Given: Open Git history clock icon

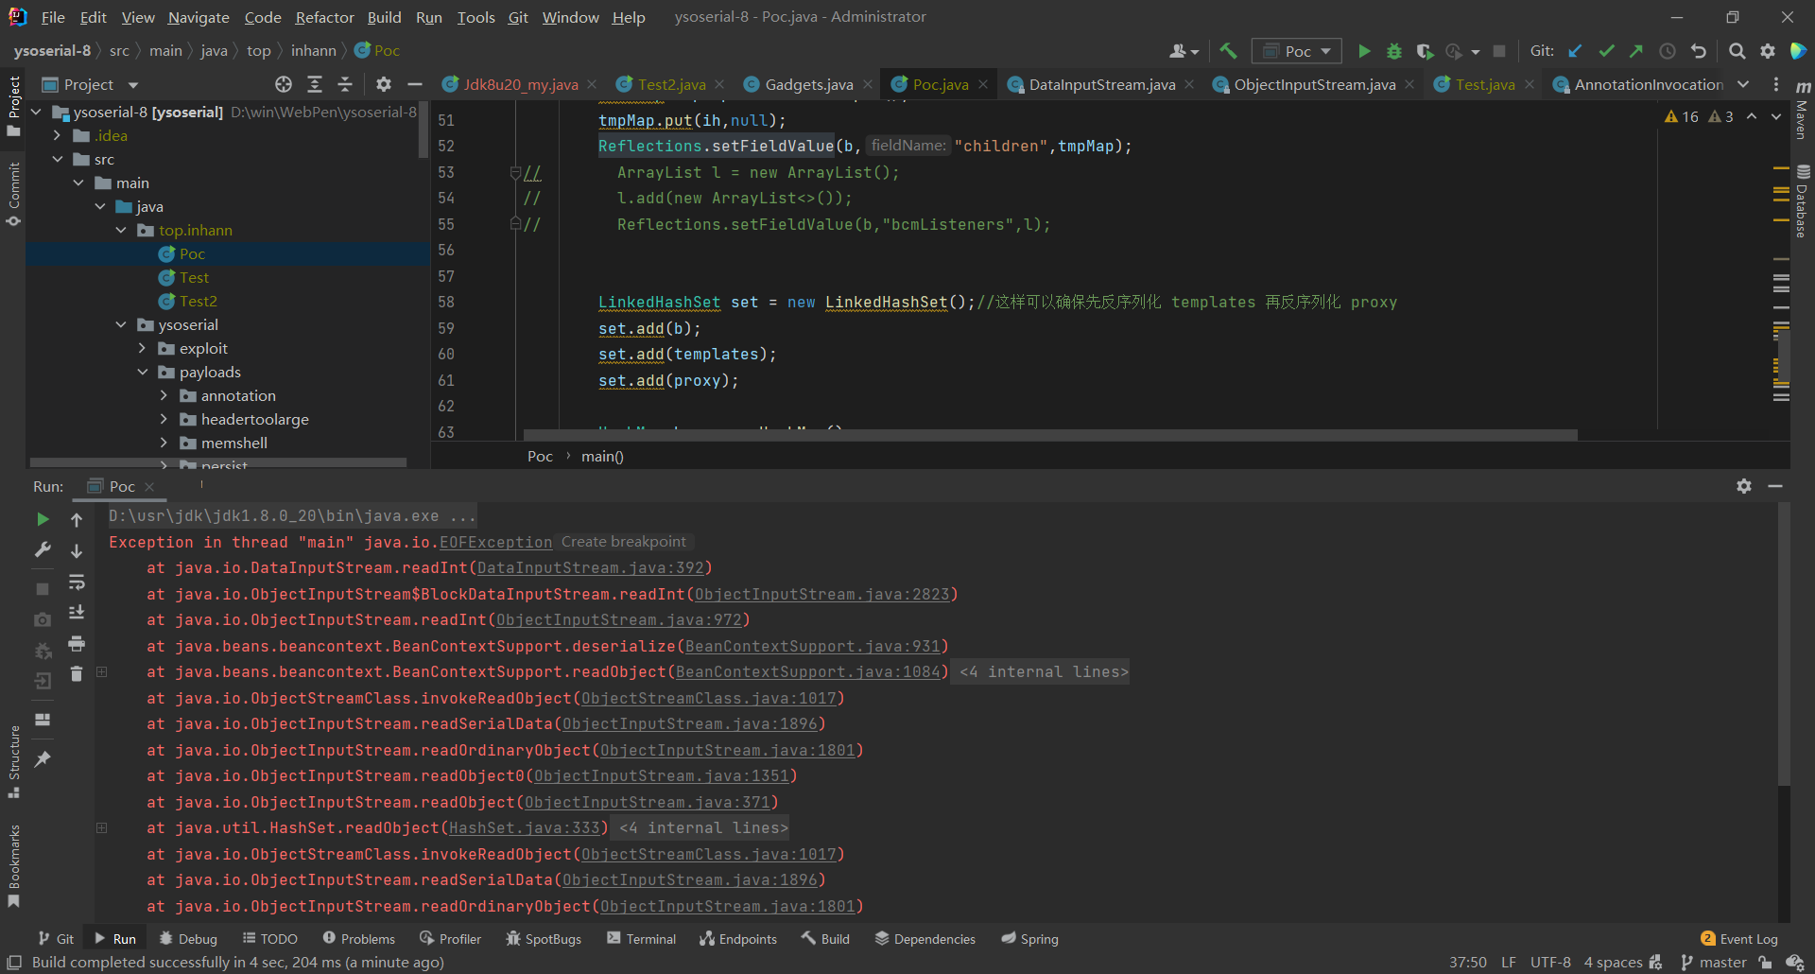Looking at the screenshot, I should (1668, 51).
